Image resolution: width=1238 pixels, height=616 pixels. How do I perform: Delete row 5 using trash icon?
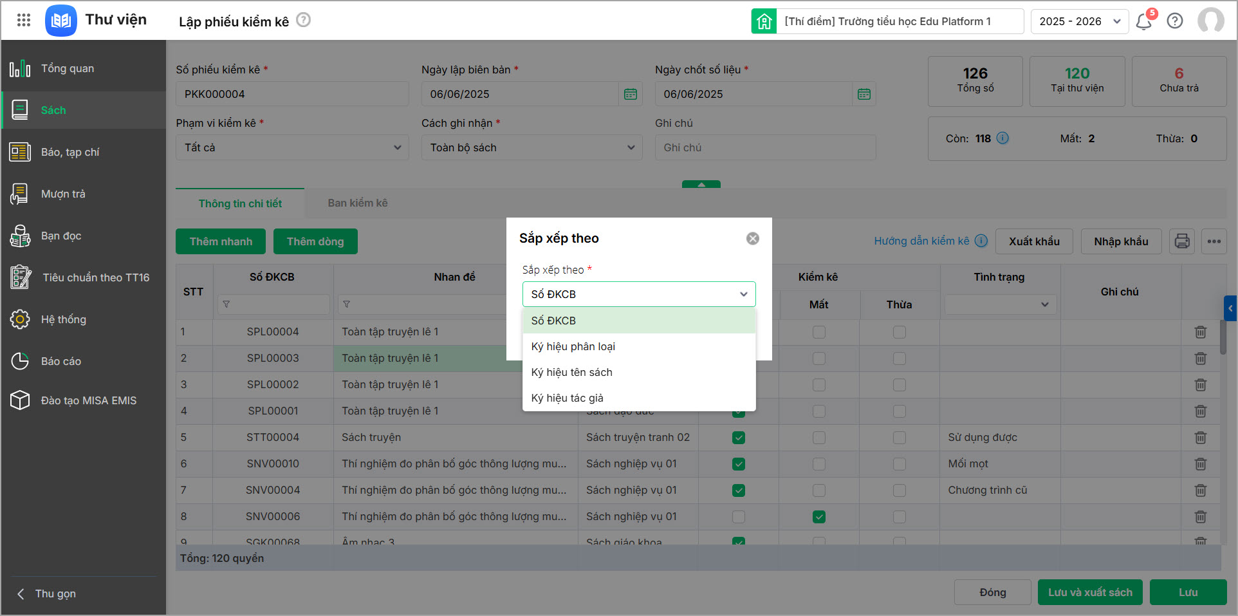1200,438
